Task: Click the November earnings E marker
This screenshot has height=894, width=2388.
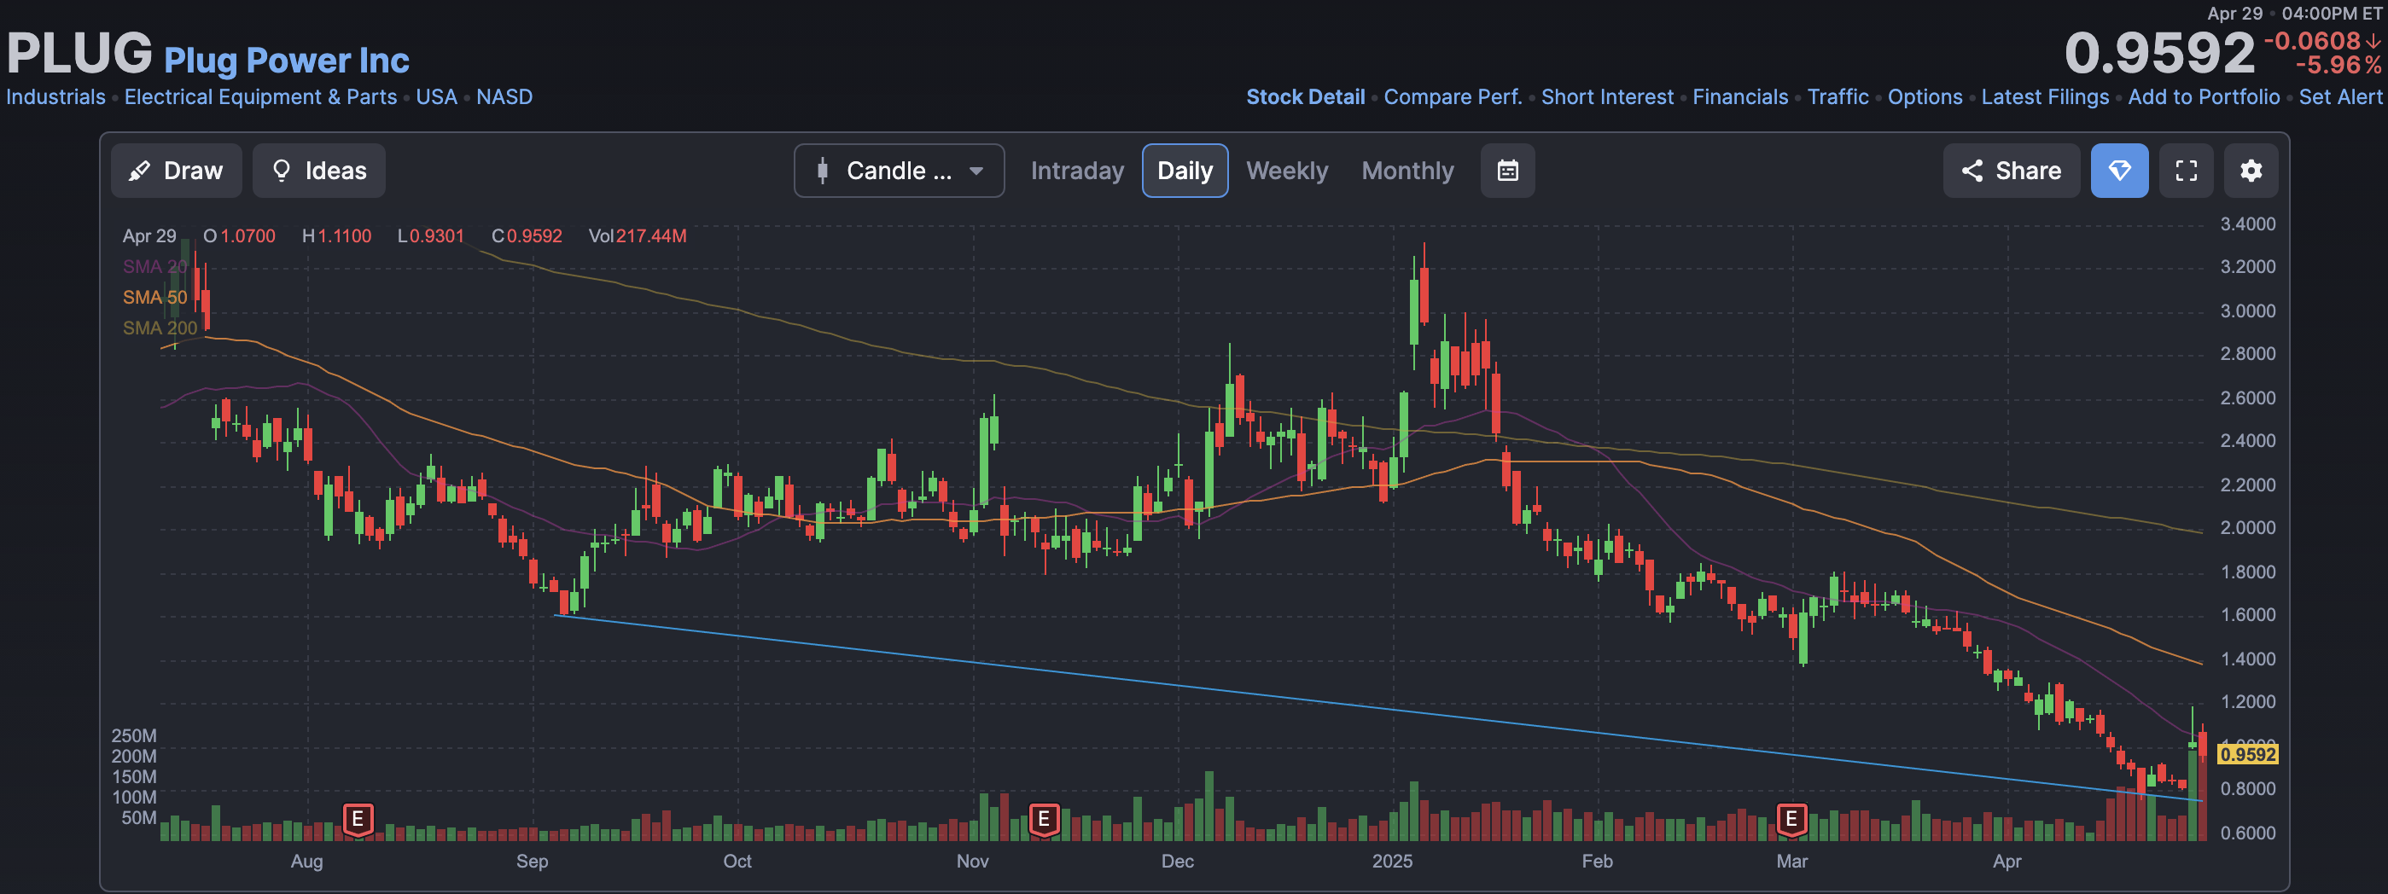Action: pyautogui.click(x=1044, y=820)
